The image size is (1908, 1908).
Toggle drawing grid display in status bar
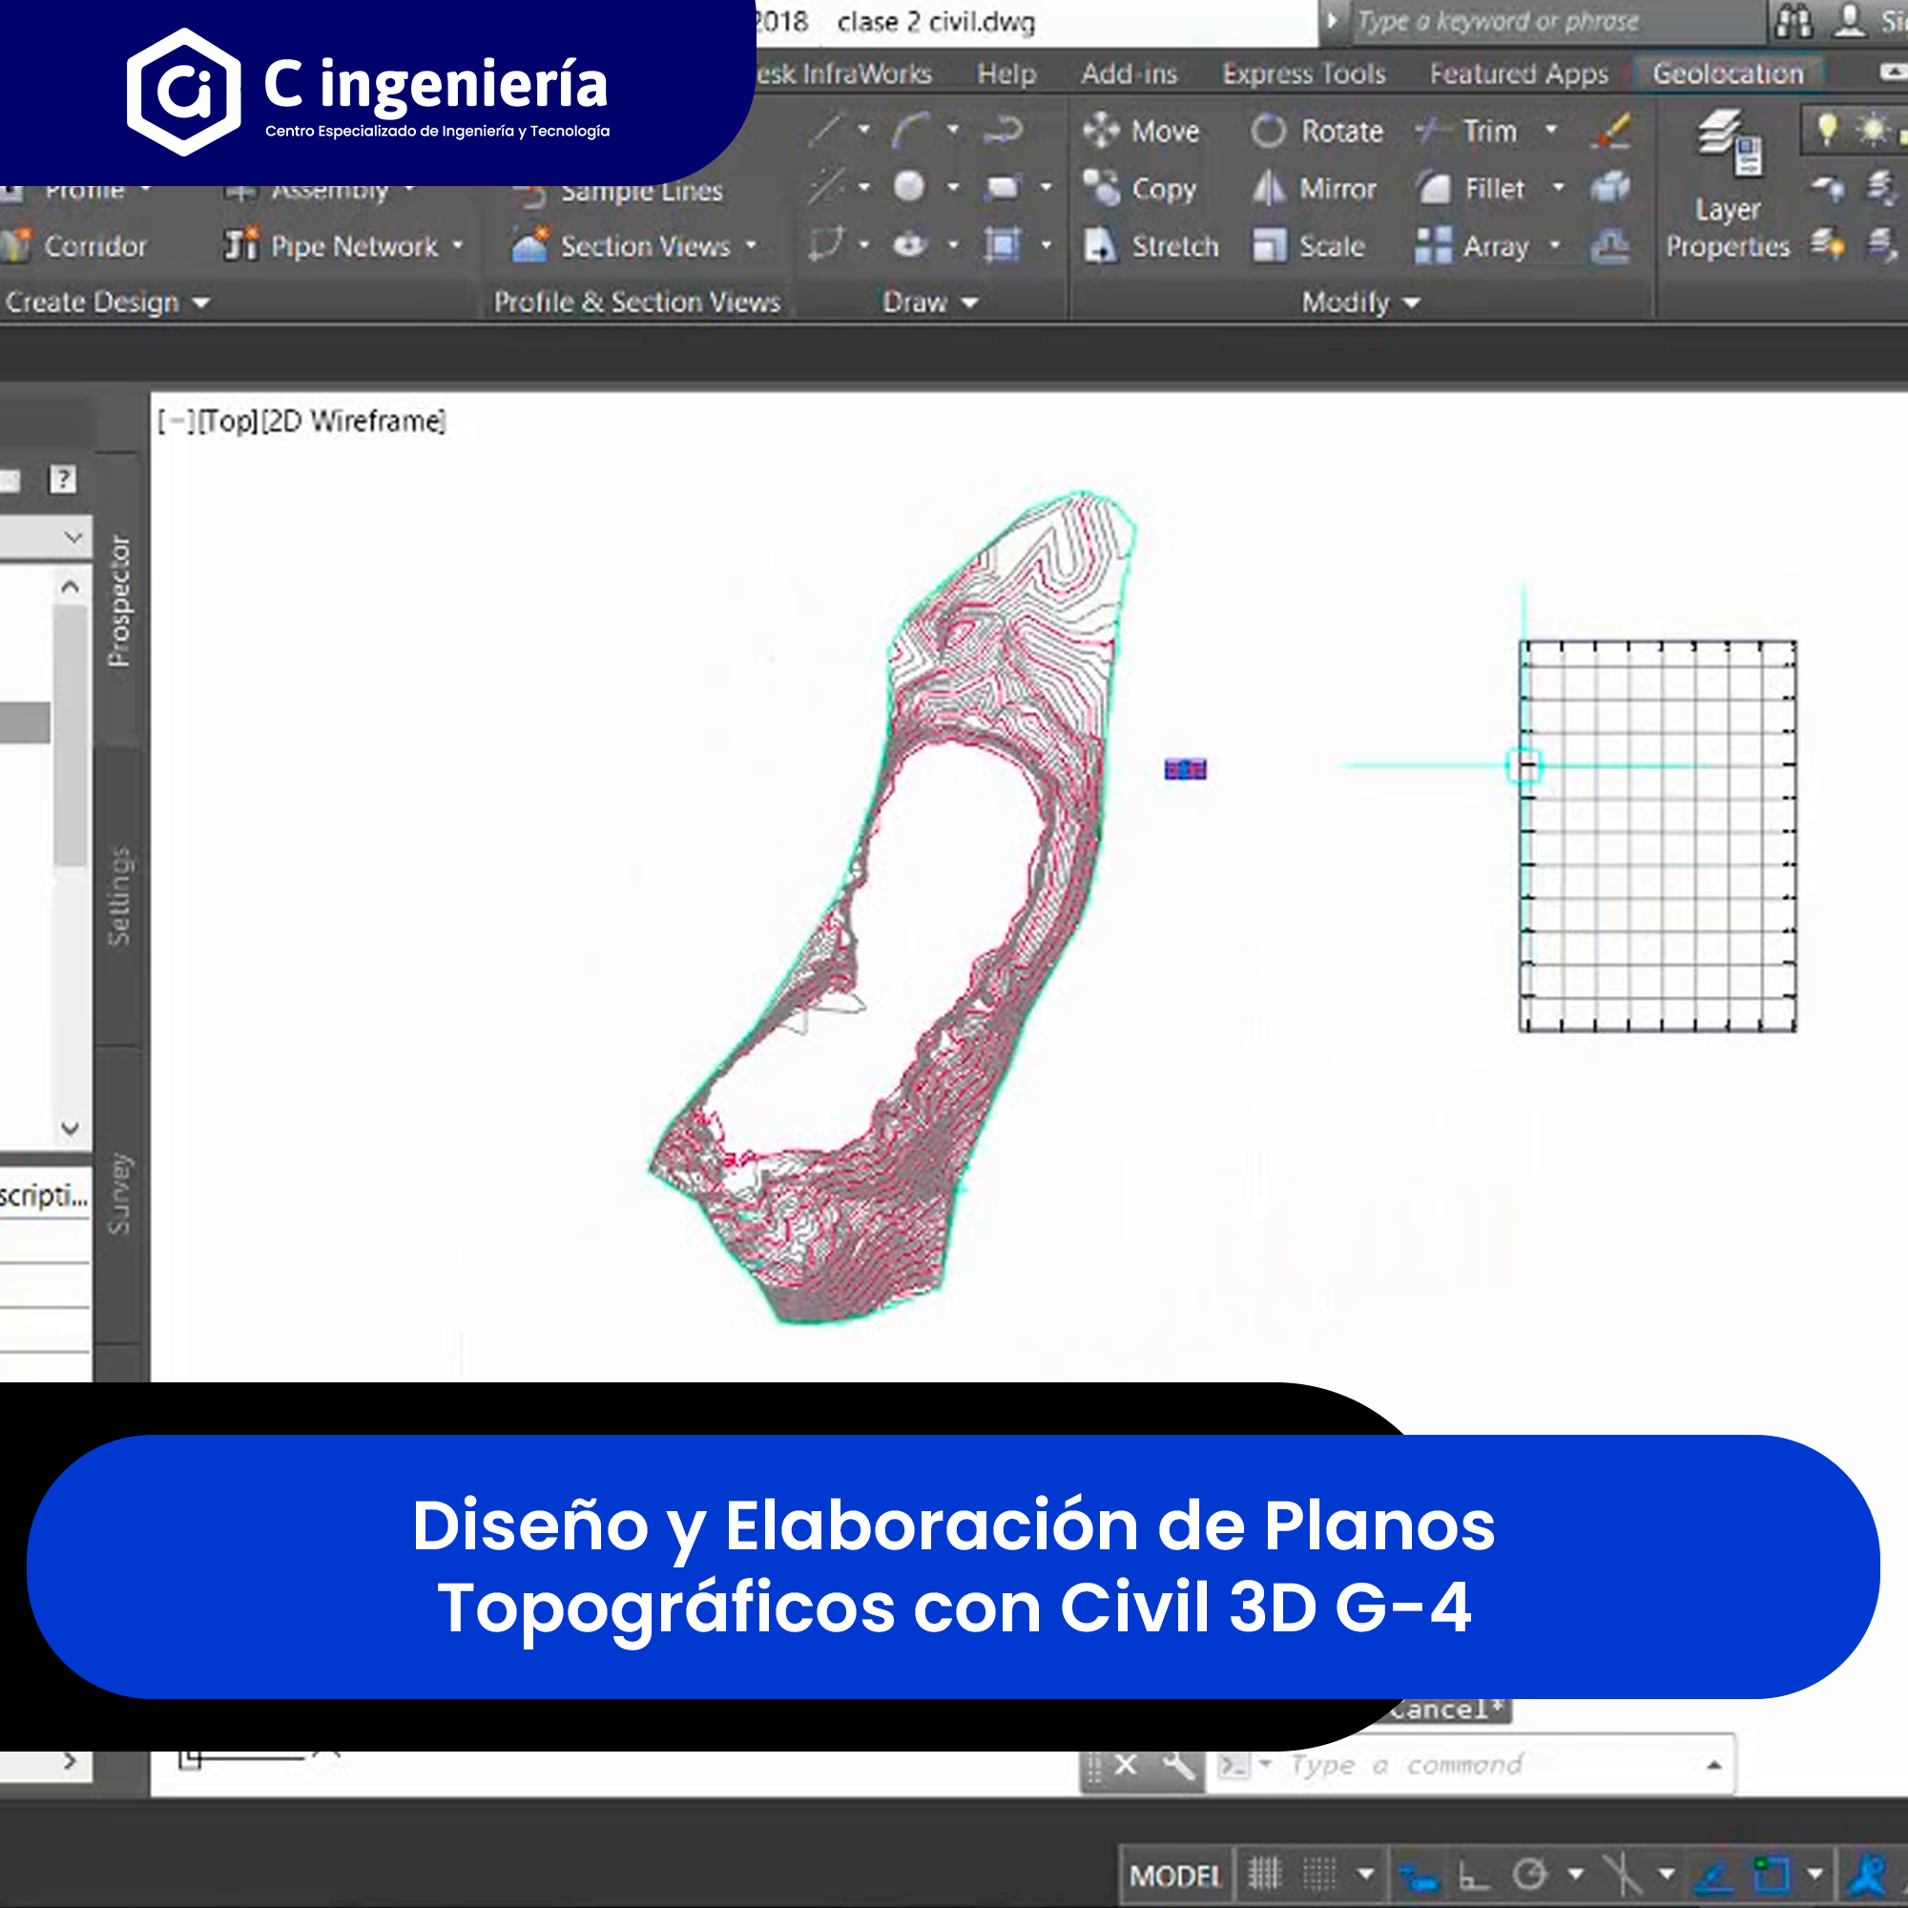pos(1263,1873)
